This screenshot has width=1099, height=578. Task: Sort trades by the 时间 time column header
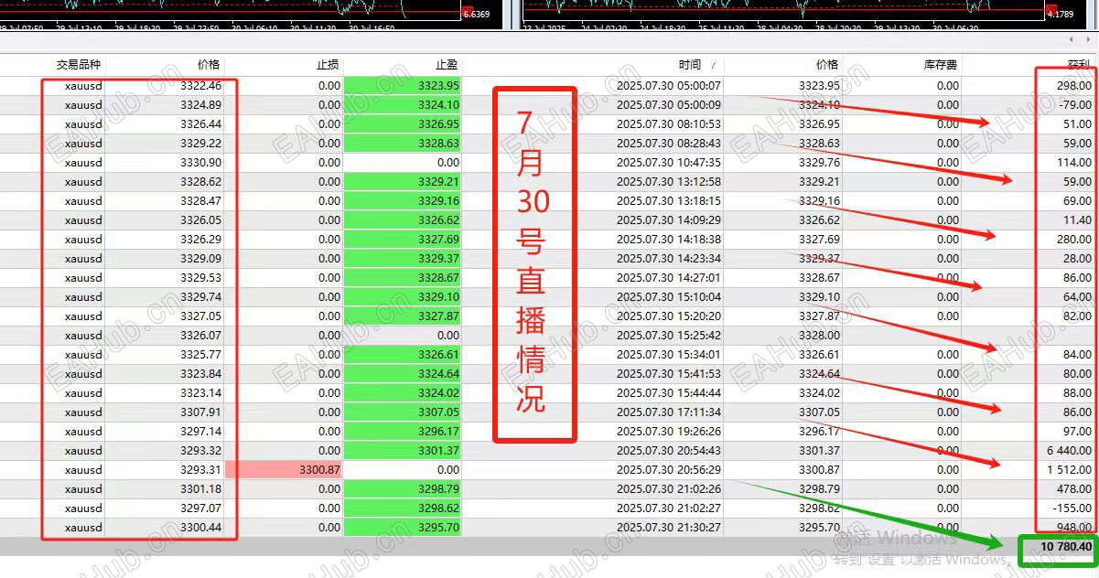point(690,65)
